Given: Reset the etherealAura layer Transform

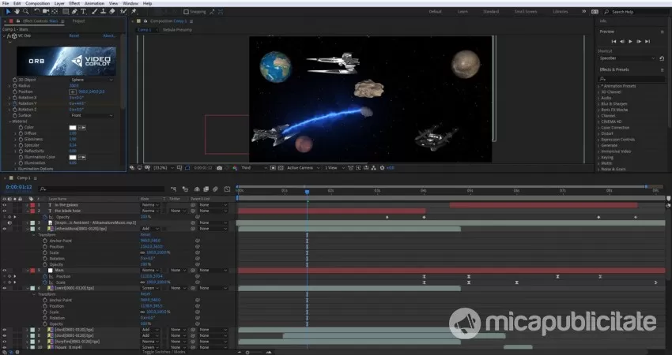Looking at the screenshot, I should pyautogui.click(x=145, y=235).
